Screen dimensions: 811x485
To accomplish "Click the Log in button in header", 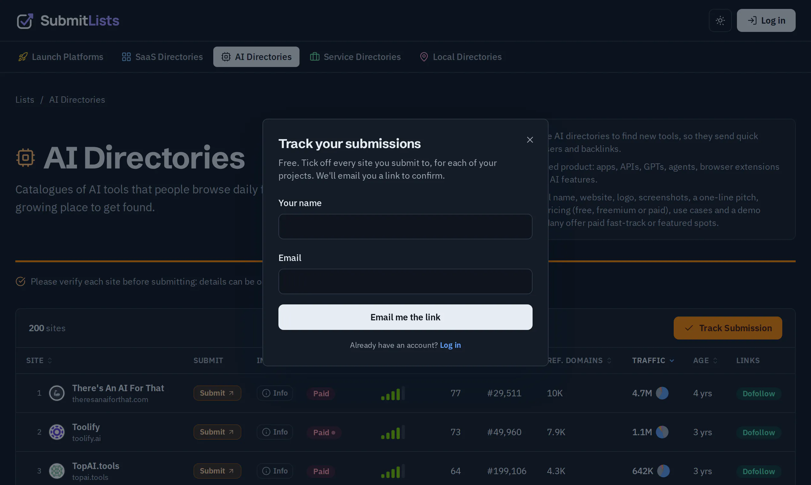I will point(766,20).
